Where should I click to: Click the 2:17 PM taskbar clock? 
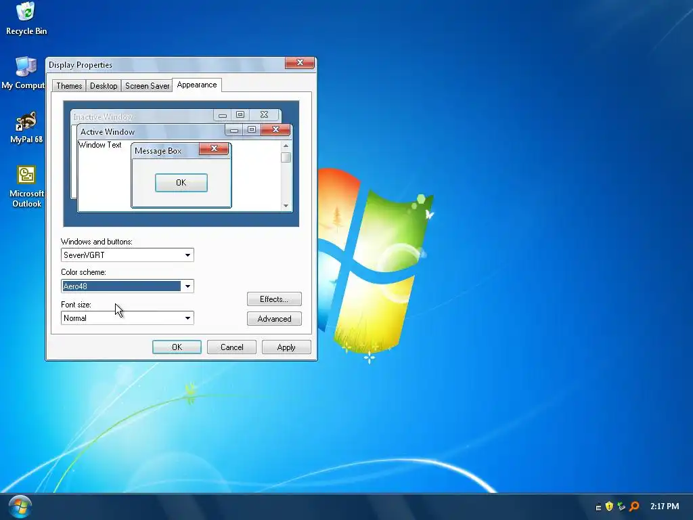(665, 506)
